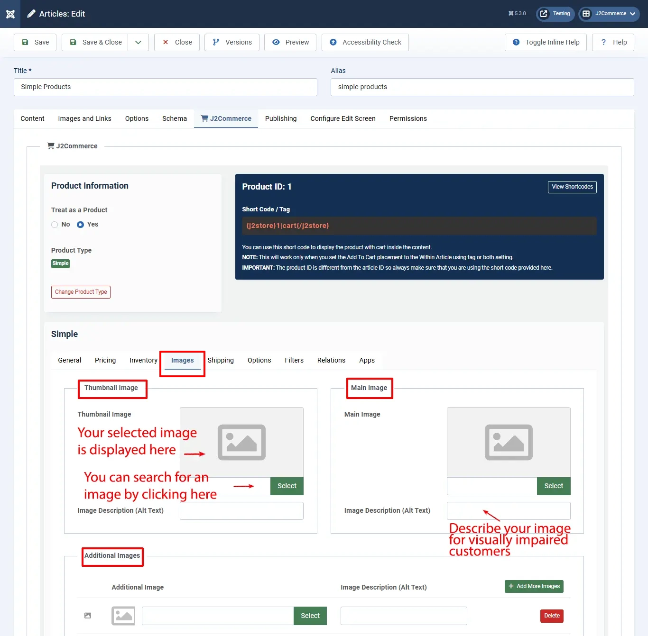Open the Configure Edit Screen tab

pyautogui.click(x=343, y=118)
